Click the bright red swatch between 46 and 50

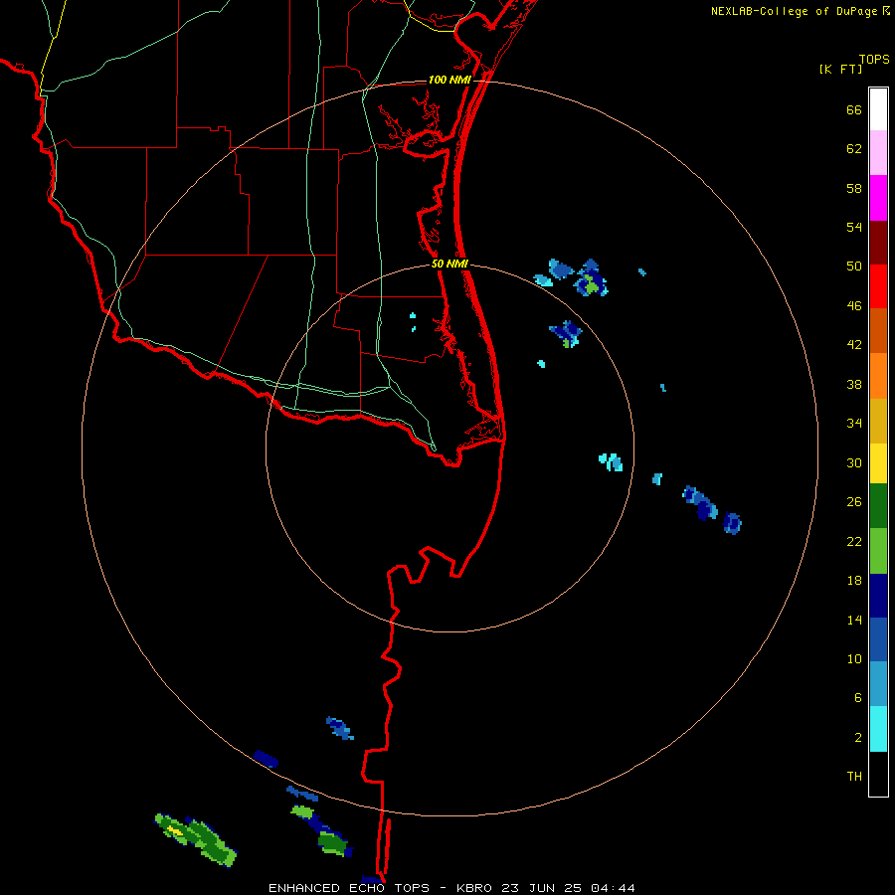point(878,286)
